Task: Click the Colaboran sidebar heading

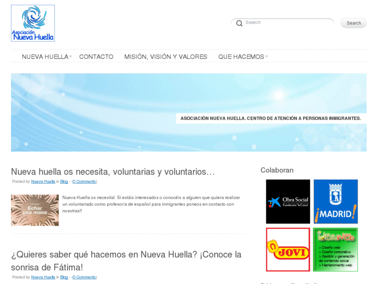Action: point(277,170)
